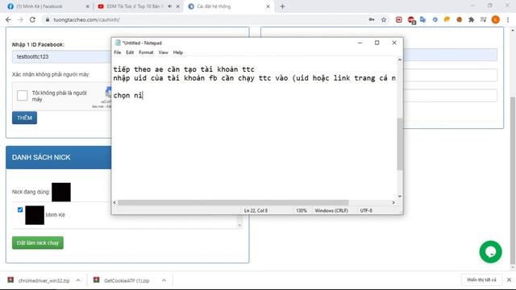Click the black avatar beside Minh Kê
Viewport: 516px width, 290px height.
pyautogui.click(x=35, y=215)
